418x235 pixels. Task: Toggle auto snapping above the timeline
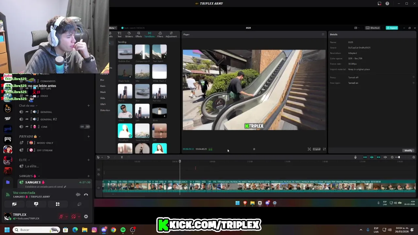(x=372, y=157)
